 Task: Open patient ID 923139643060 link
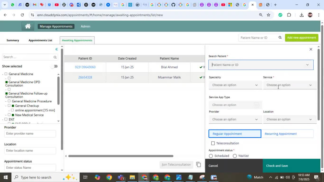tap(85, 67)
